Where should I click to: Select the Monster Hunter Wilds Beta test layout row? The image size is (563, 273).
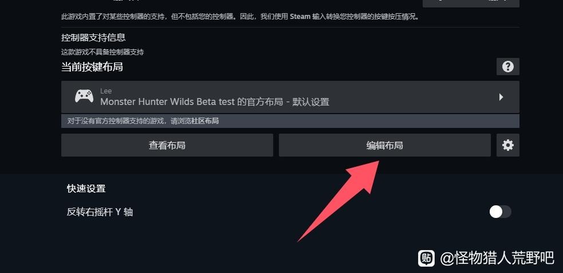pyautogui.click(x=290, y=97)
